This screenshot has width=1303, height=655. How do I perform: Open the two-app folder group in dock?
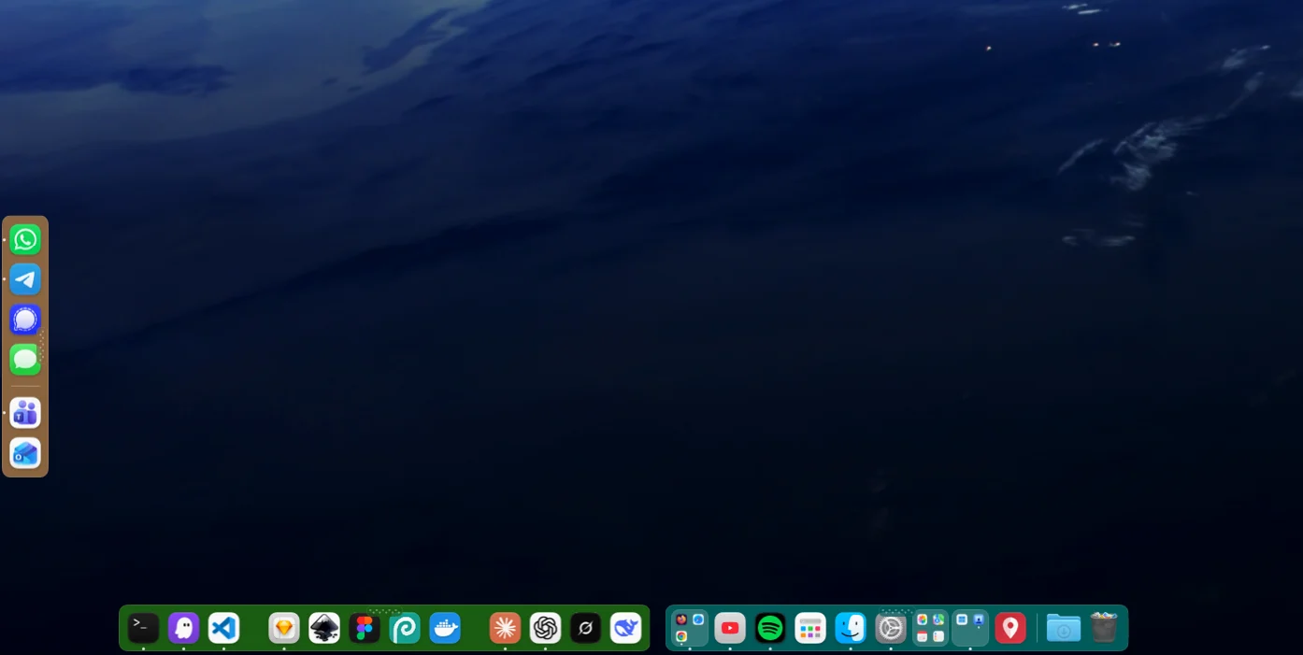(x=970, y=628)
